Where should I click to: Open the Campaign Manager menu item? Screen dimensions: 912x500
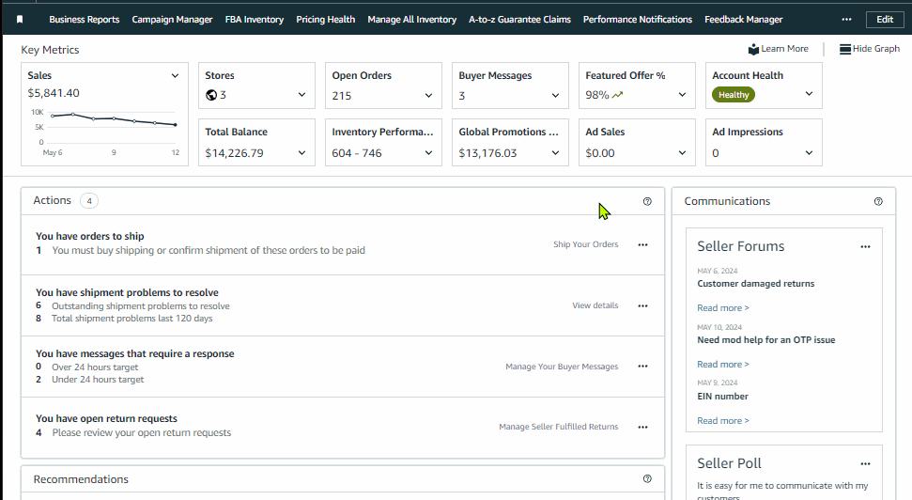point(172,19)
